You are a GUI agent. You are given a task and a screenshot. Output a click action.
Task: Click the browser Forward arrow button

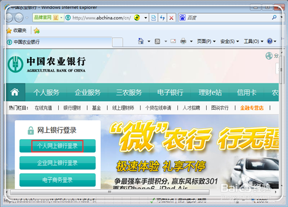[x=19, y=18]
